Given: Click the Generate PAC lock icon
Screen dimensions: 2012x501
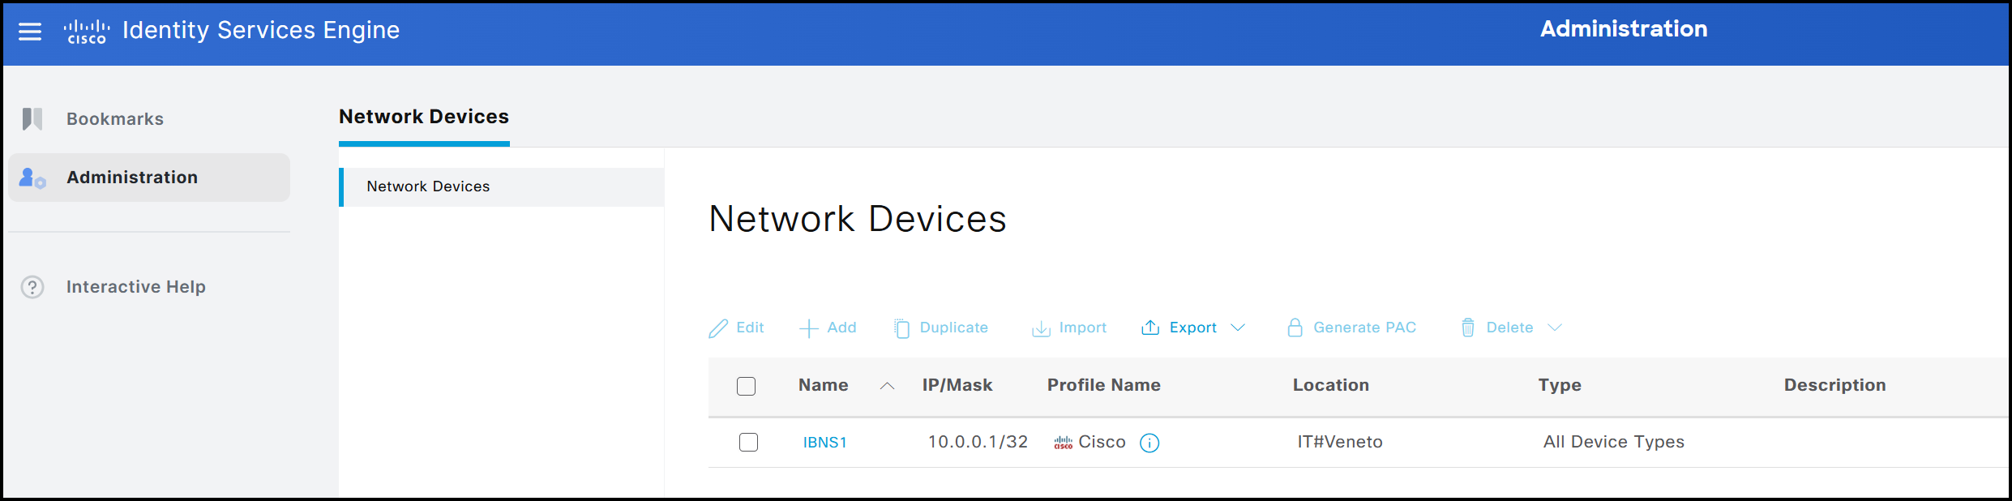Looking at the screenshot, I should coord(1295,328).
